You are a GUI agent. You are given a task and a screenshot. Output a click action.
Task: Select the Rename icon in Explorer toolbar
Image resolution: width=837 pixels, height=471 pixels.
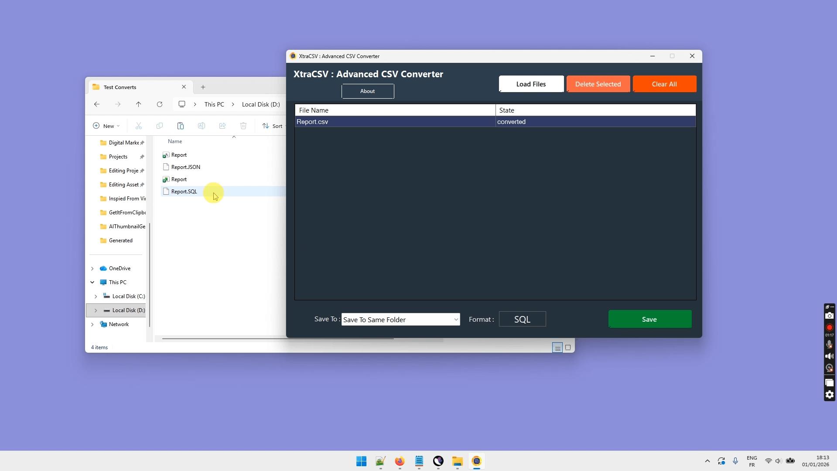point(202,126)
